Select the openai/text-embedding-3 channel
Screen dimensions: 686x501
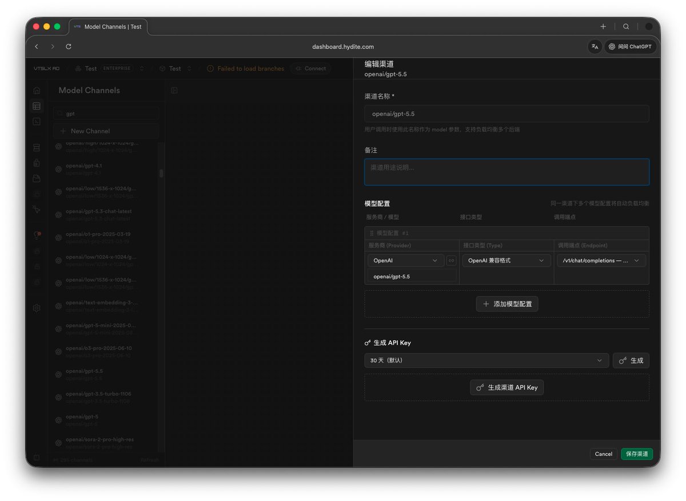[x=106, y=306]
